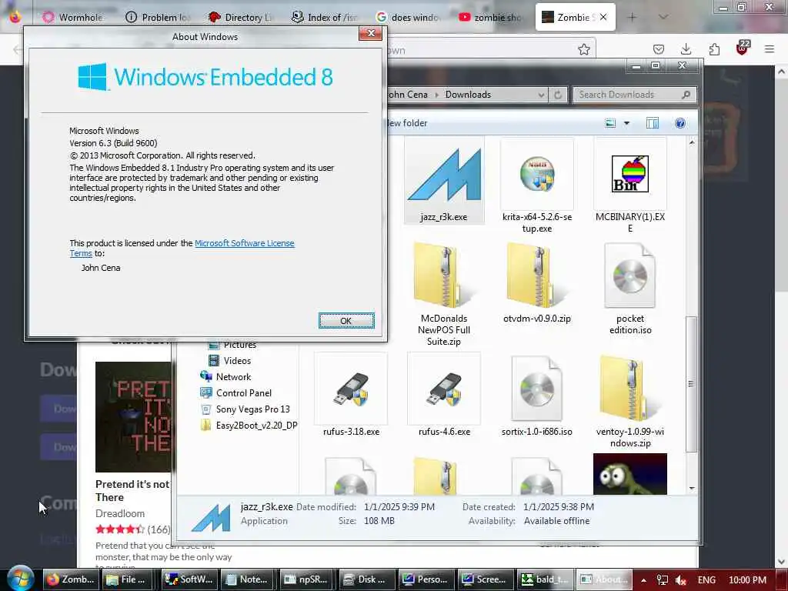Open network tray icon
The image size is (788, 591).
(x=663, y=580)
